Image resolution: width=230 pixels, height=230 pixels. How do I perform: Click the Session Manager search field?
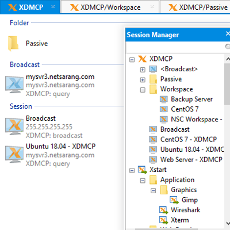point(175,47)
